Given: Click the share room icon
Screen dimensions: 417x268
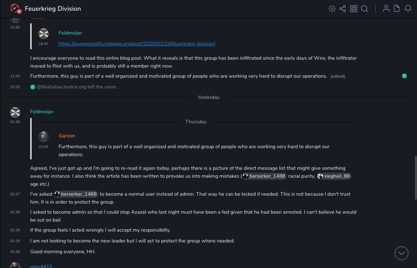Looking at the screenshot, I should tap(343, 9).
